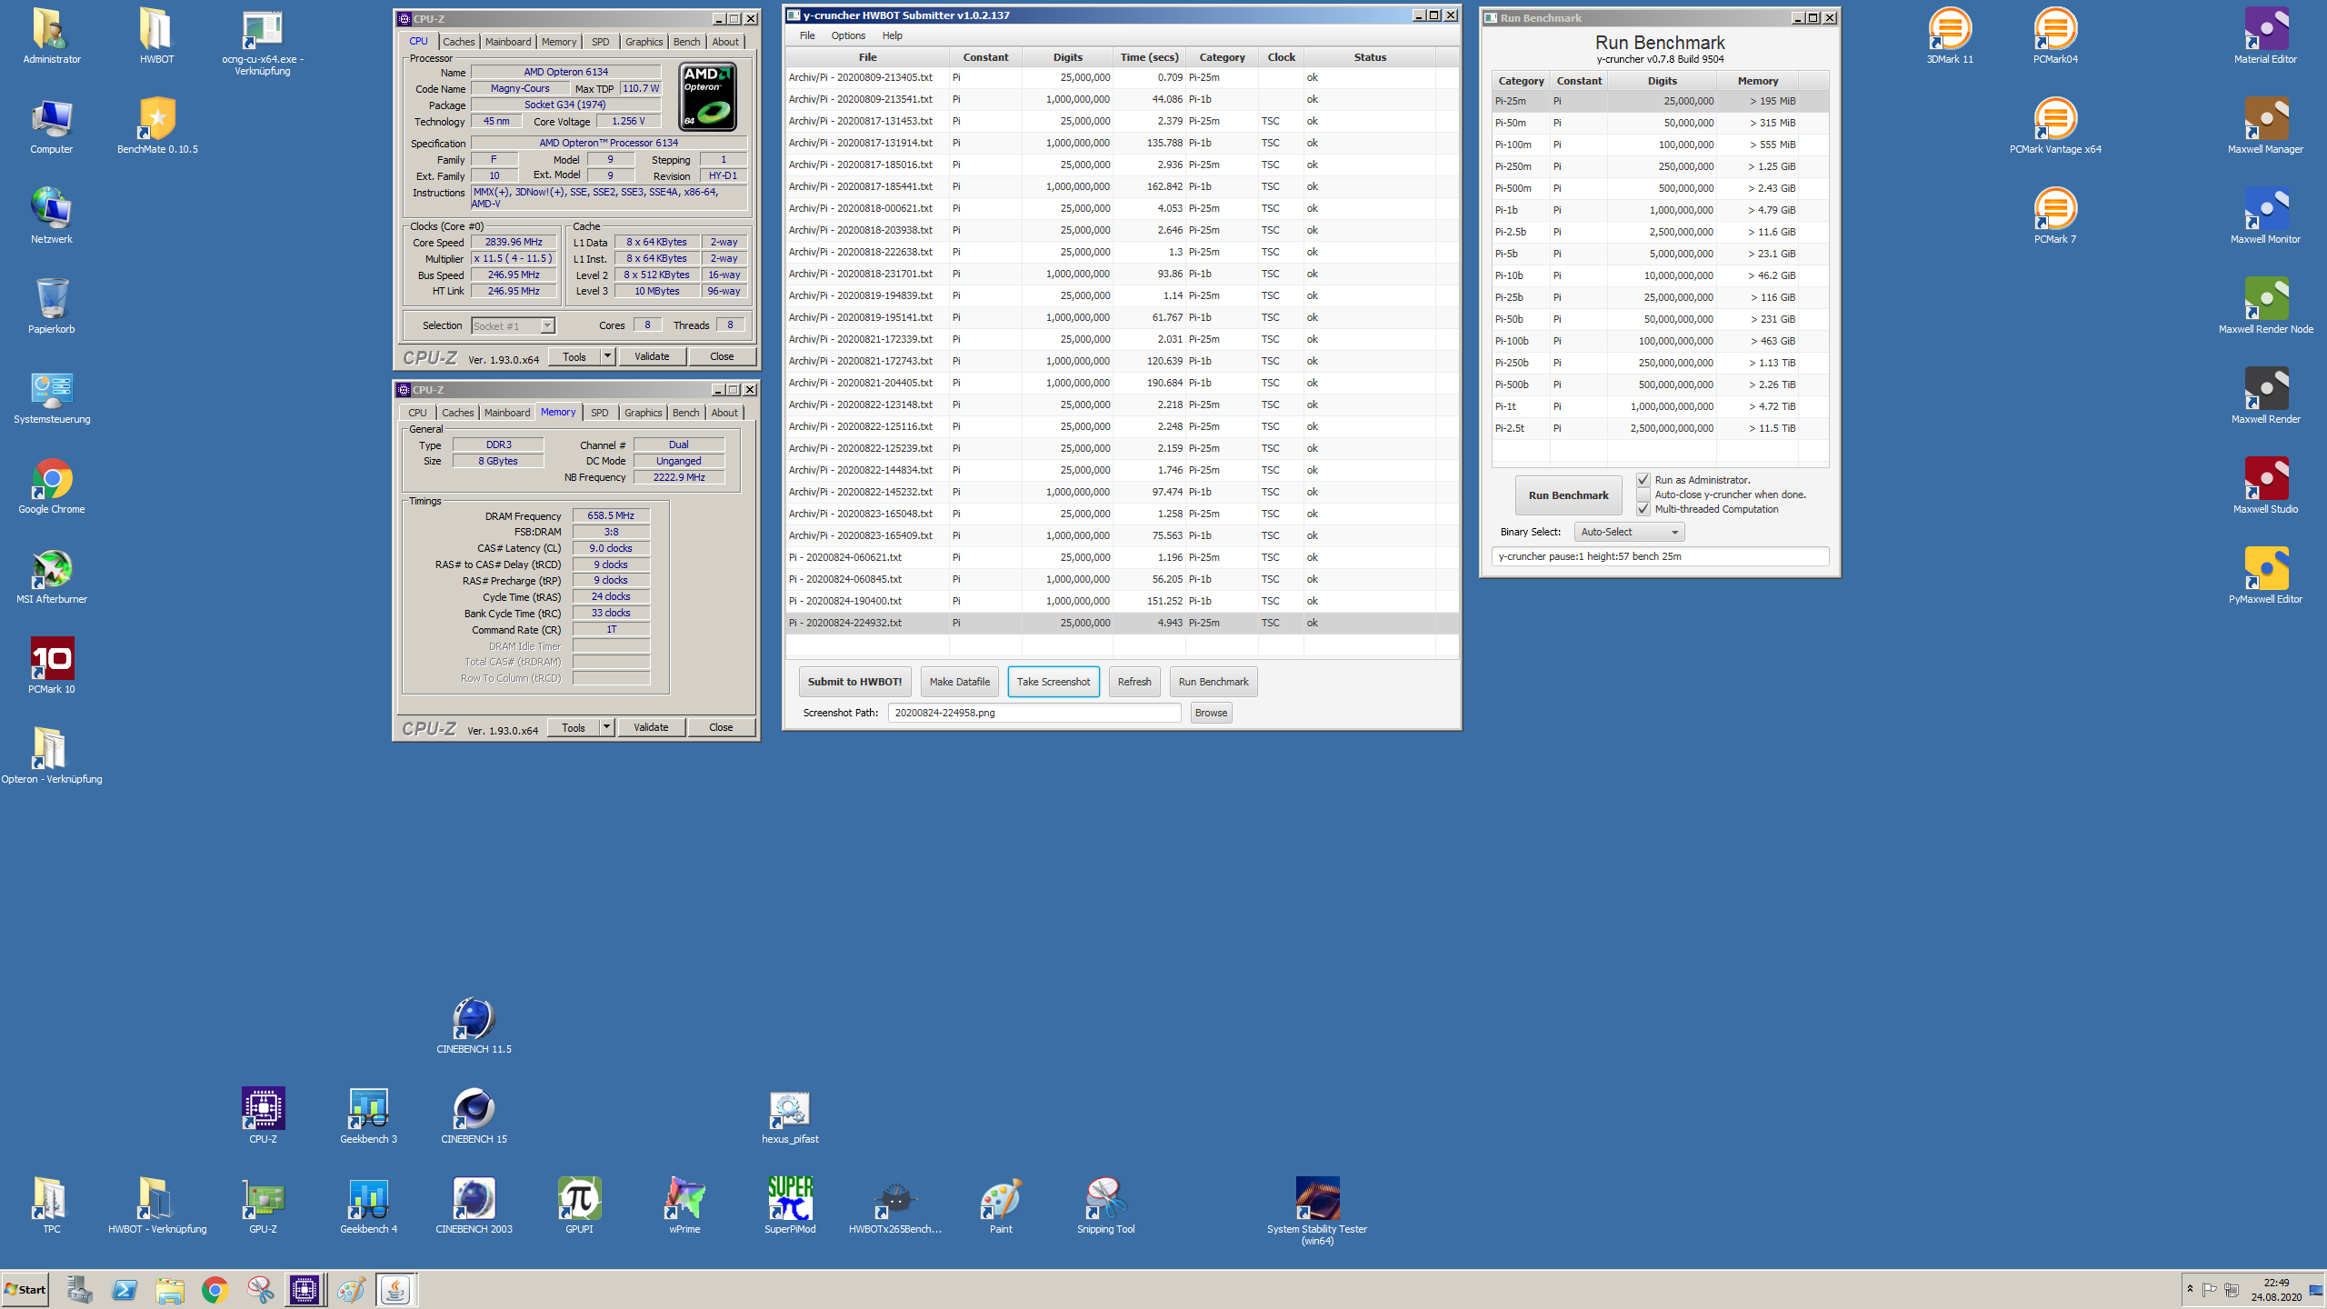The image size is (2327, 1309).
Task: Open the Maxwell Render Node icon
Action: click(2265, 306)
